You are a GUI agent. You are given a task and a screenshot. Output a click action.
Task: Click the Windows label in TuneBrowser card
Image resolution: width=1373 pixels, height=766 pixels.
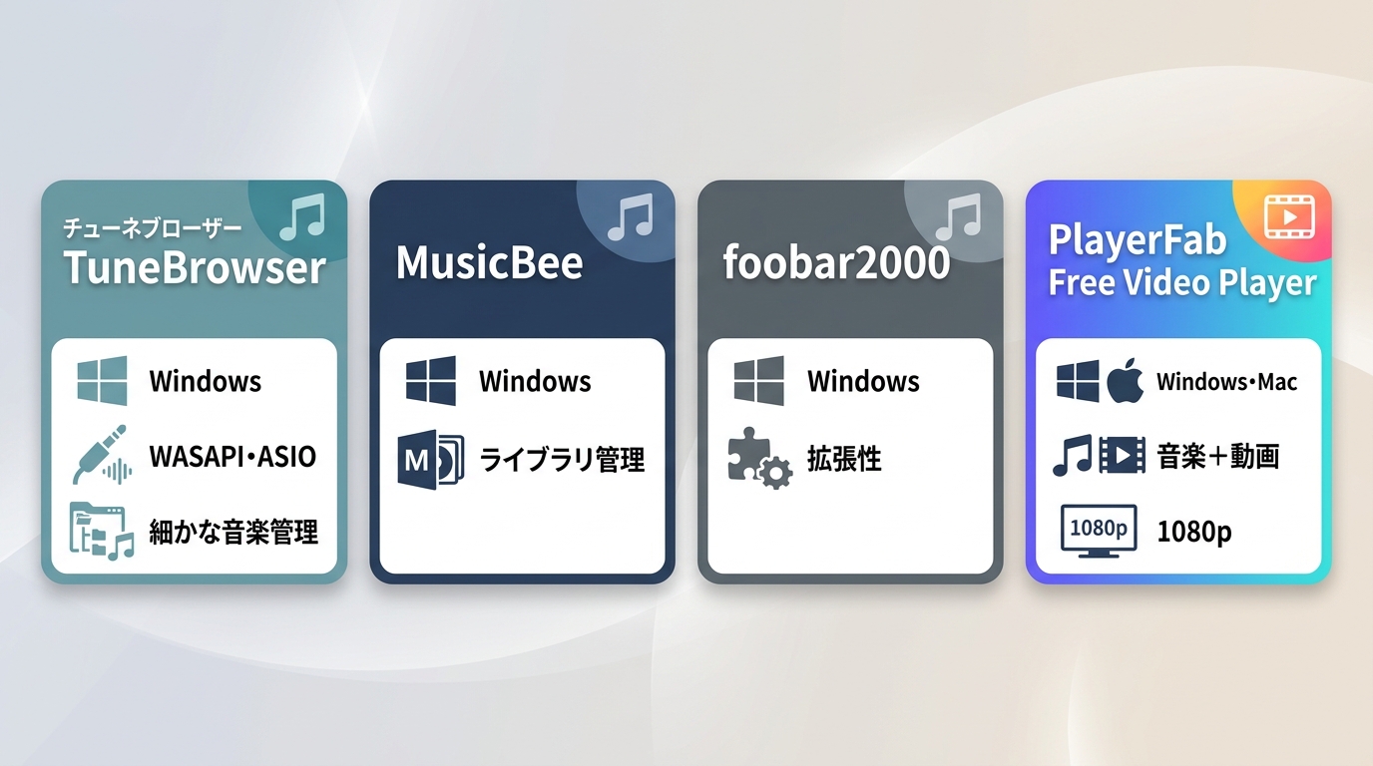pyautogui.click(x=206, y=381)
